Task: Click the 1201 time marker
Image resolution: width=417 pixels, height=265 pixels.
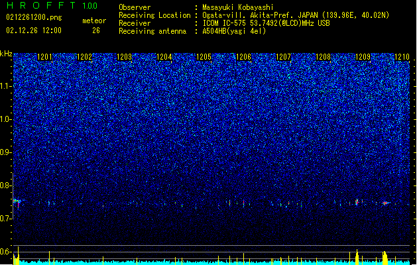Action: point(44,57)
